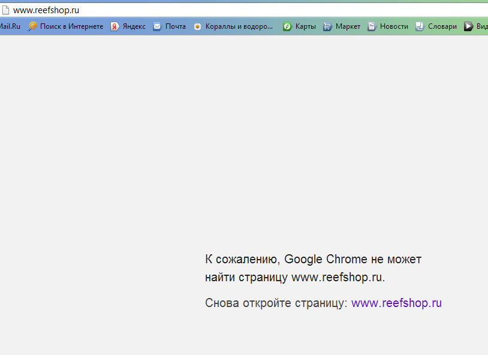
Task: Click the page icon in address bar
Action: 5,10
